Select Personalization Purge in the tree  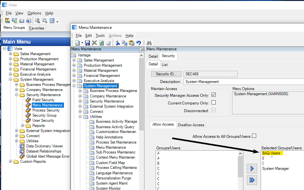[113, 178]
